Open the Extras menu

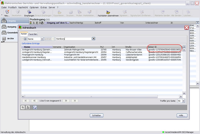[44, 8]
